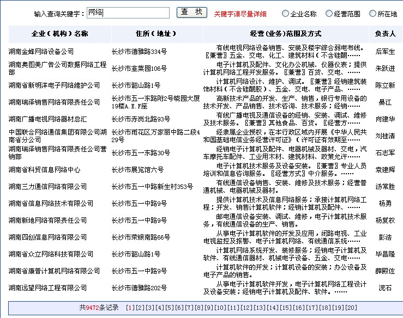Click the keyword search input field
403x318 pixels.
128,13
